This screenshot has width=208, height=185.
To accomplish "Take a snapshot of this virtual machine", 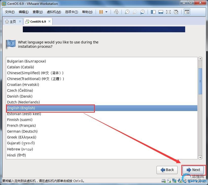I will click(x=127, y=12).
